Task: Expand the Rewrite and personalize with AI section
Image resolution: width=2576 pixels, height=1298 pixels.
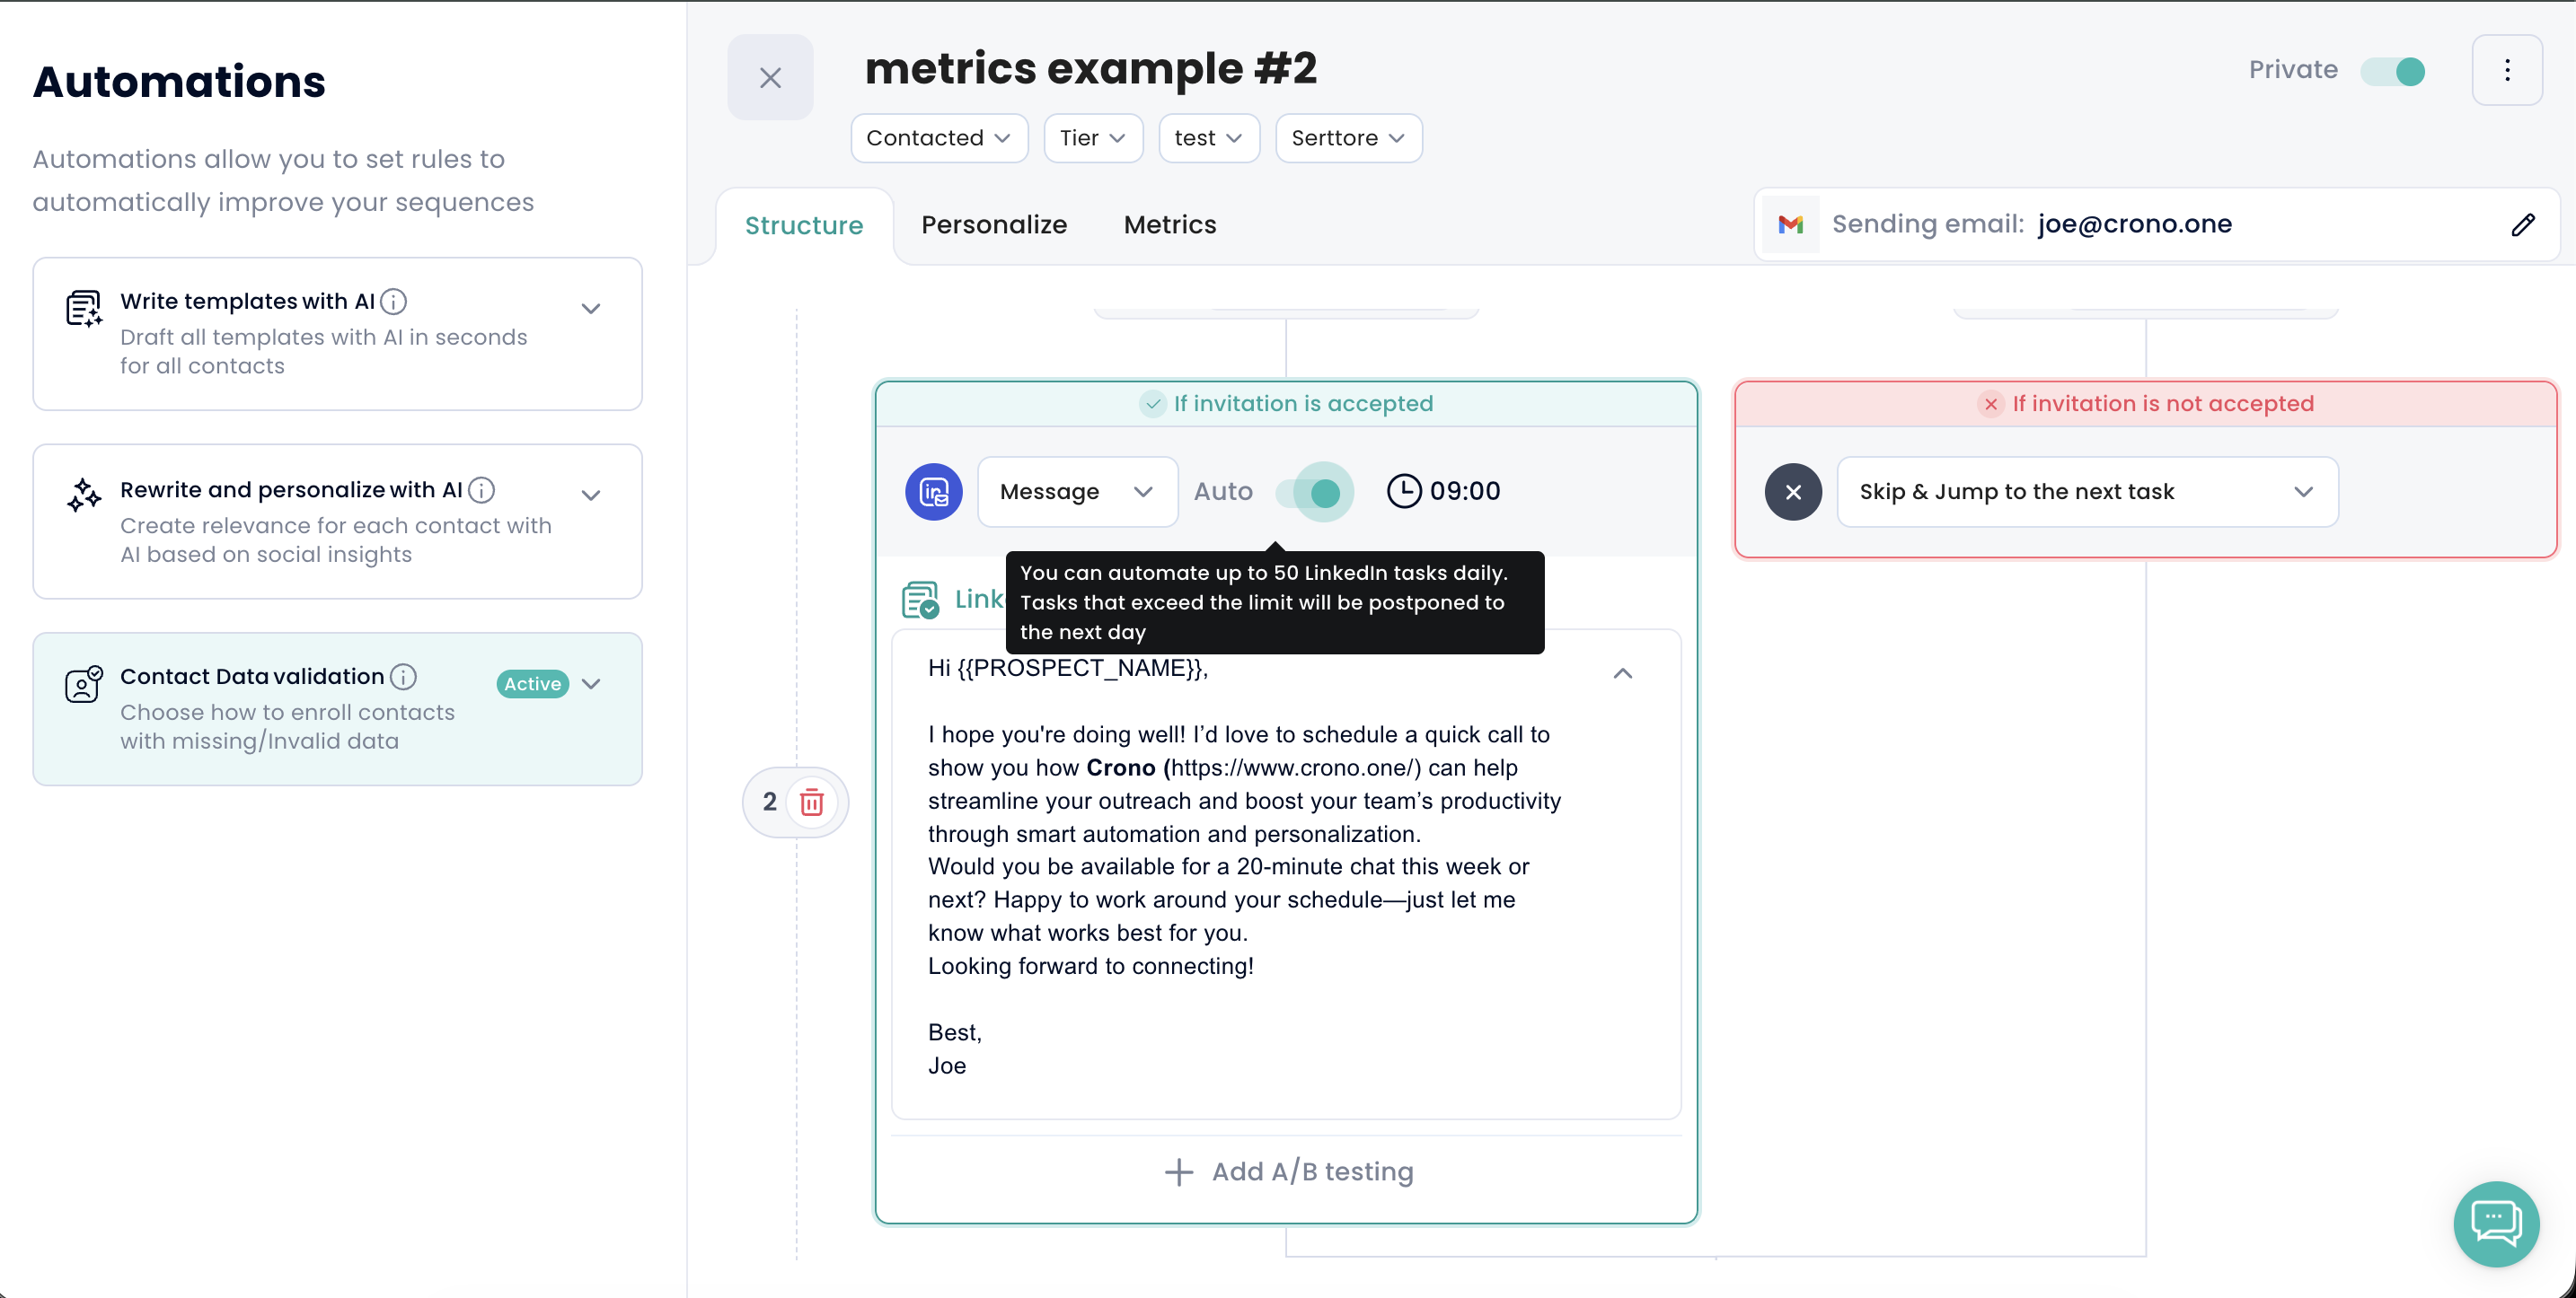Action: (591, 496)
